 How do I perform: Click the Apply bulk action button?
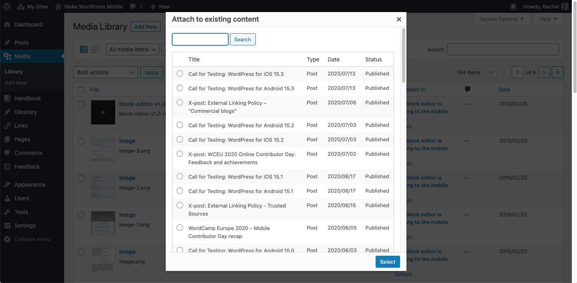pyautogui.click(x=152, y=72)
